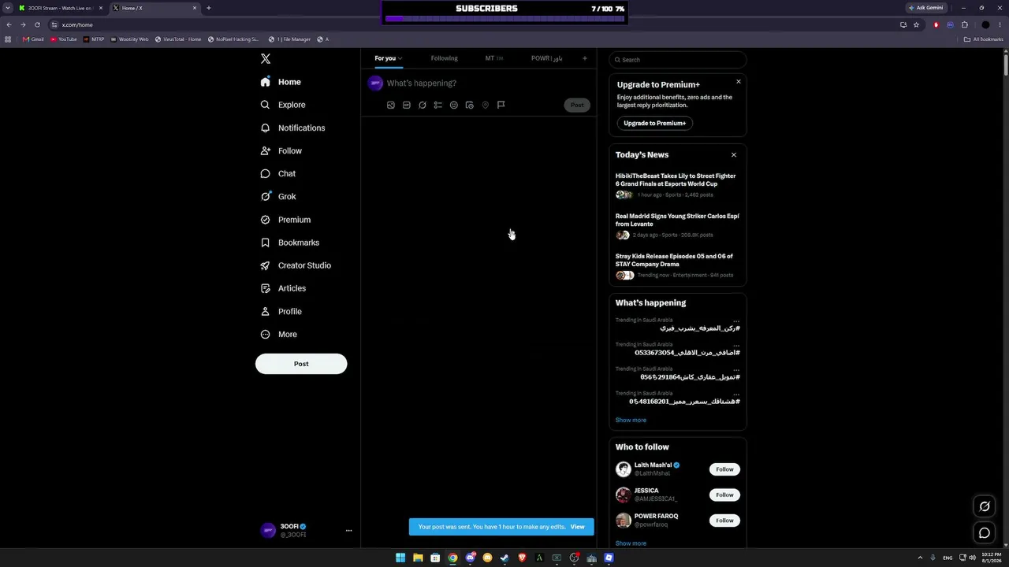This screenshot has width=1009, height=567.
Task: Open Articles from the sidebar
Action: (x=283, y=288)
